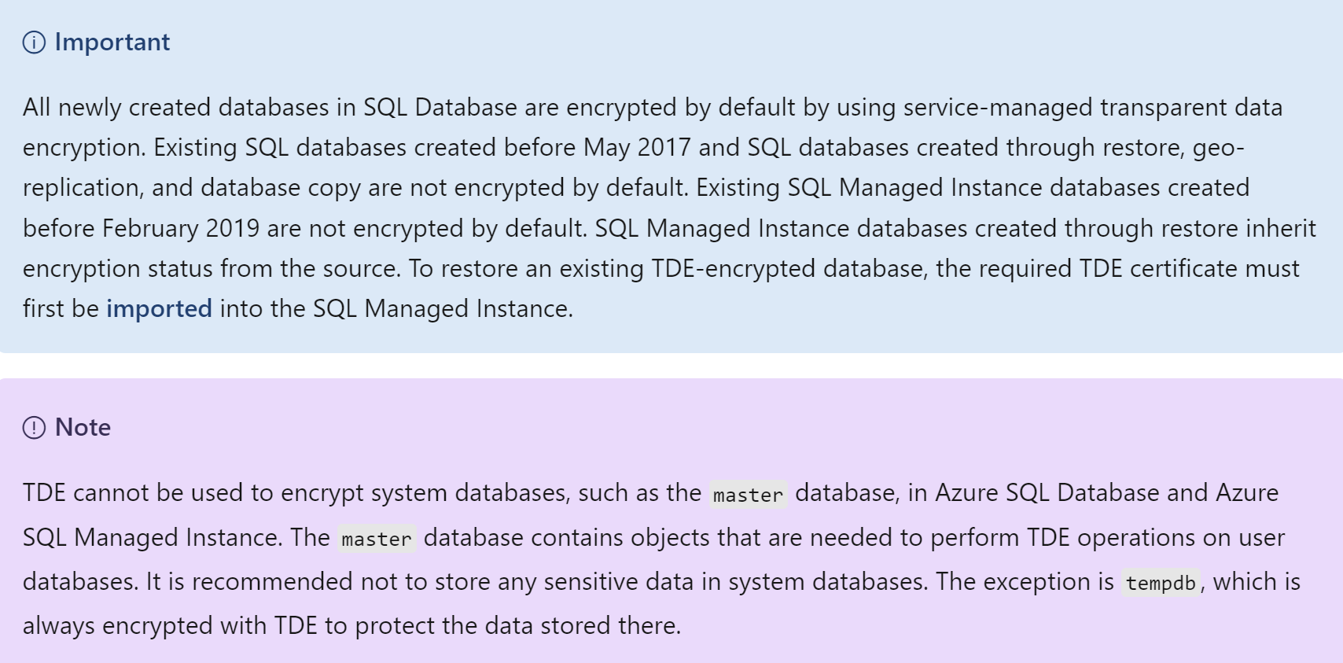
Task: Select the "master" code after "Instance. The"
Action: 376,539
